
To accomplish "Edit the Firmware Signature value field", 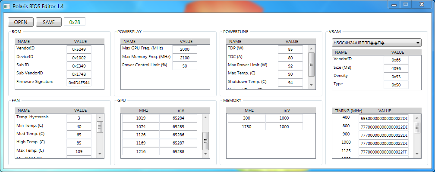I will tap(79, 83).
